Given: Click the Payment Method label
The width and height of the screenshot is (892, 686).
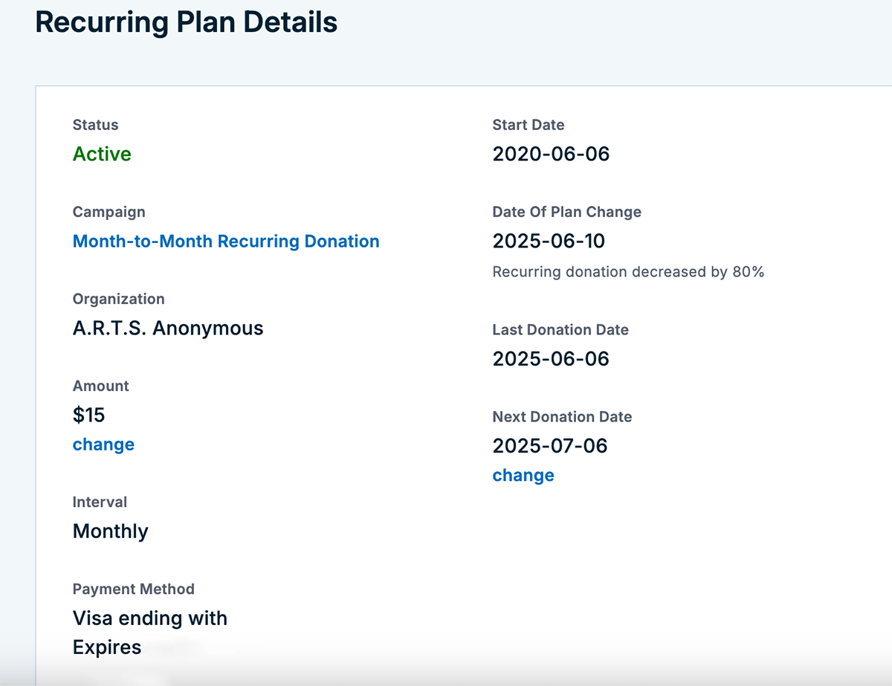Looking at the screenshot, I should (134, 589).
